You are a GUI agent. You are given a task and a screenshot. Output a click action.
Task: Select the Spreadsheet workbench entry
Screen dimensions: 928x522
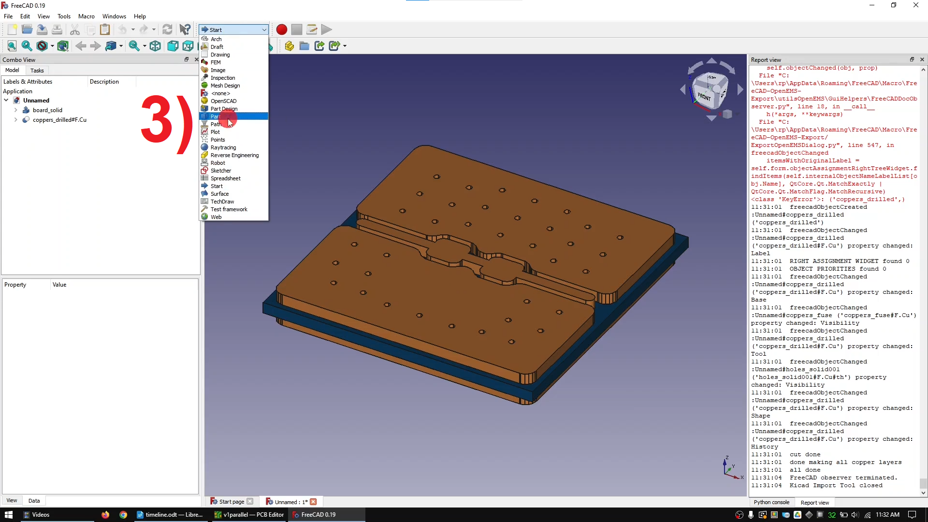(x=234, y=178)
